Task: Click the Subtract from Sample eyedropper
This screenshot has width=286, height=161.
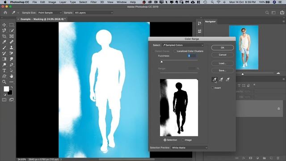Action: pyautogui.click(x=227, y=80)
